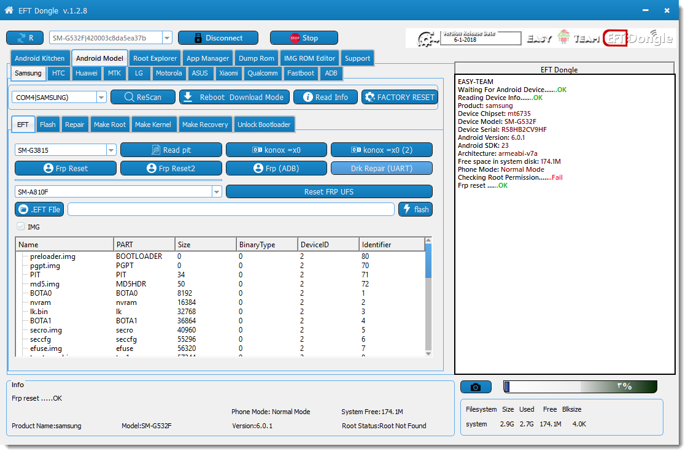Click konox =x0 button

pos(276,150)
